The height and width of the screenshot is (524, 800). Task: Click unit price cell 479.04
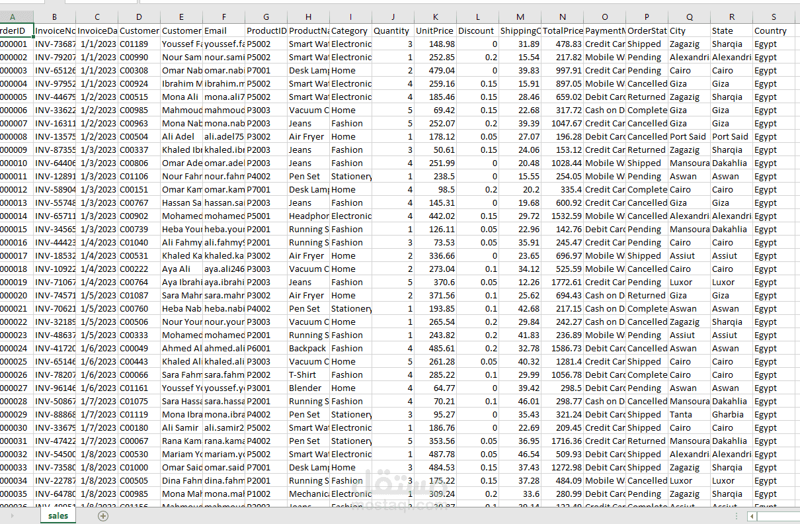435,70
